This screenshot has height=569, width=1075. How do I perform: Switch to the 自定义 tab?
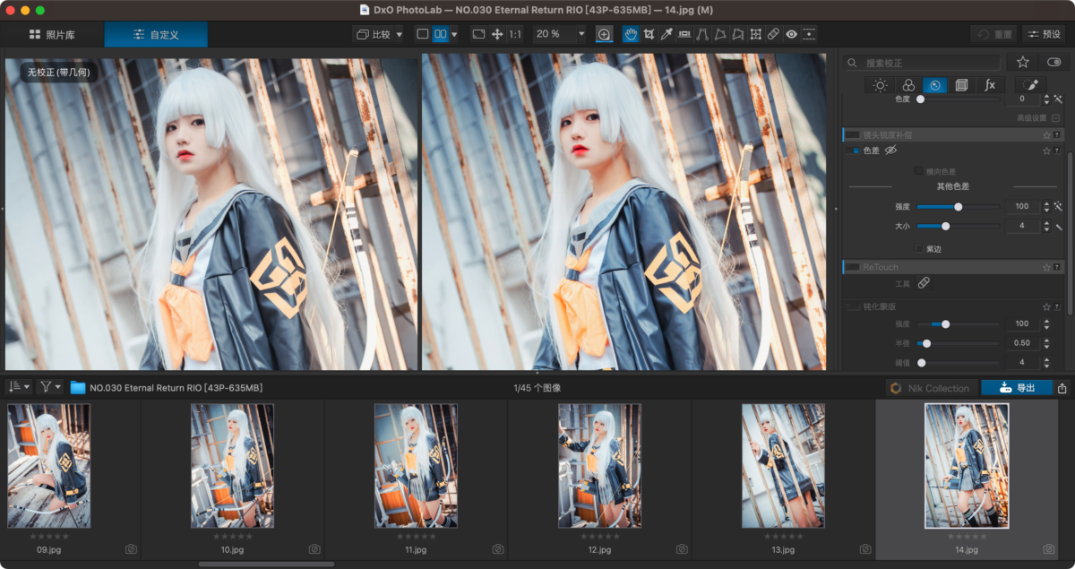pos(156,34)
